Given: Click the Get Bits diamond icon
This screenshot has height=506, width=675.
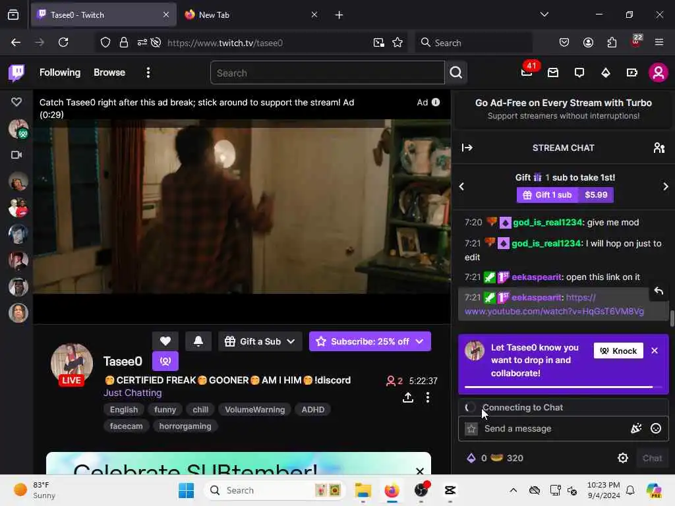Looking at the screenshot, I should 606,72.
